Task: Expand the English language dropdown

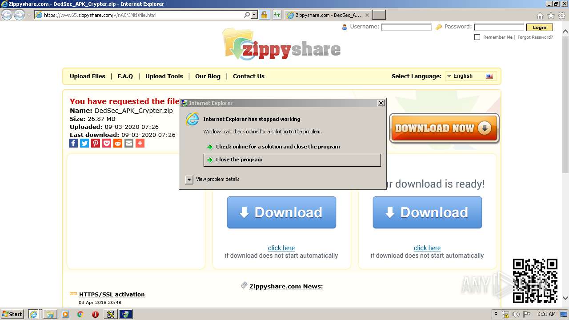Action: 470,76
